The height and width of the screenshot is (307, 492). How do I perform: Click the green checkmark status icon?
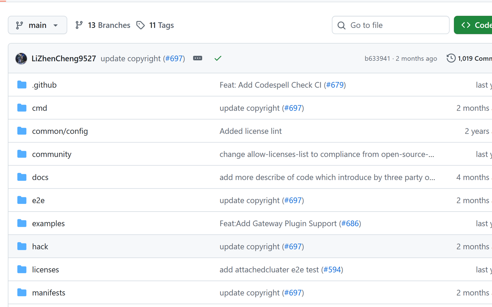218,58
